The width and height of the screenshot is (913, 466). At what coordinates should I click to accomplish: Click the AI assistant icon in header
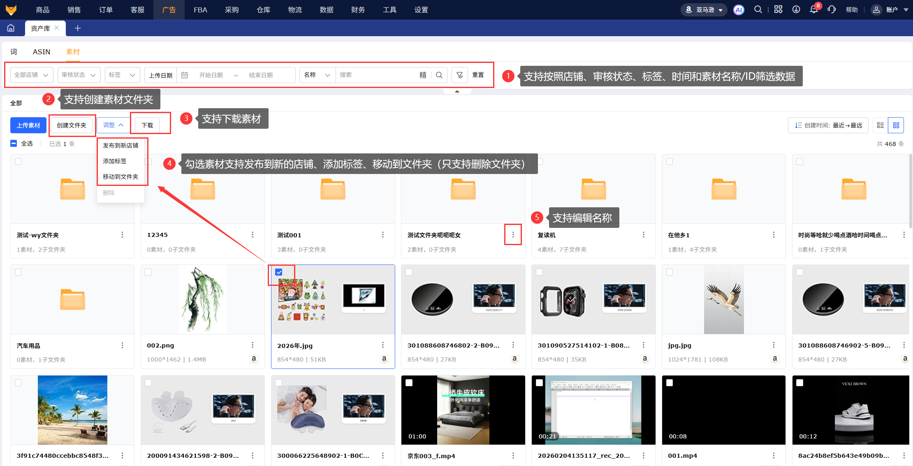point(739,10)
